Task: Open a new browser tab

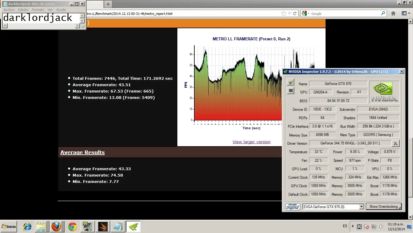Action: tap(108, 4)
